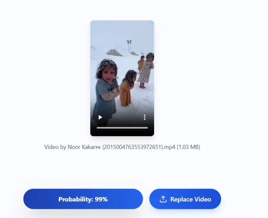The height and width of the screenshot is (218, 268).
Task: Open the video's three-dot options menu
Action: pos(145,117)
